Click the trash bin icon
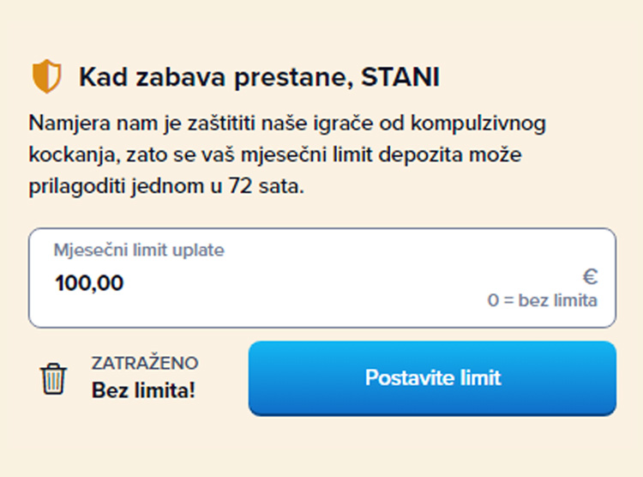The width and height of the screenshot is (643, 477). tap(53, 378)
